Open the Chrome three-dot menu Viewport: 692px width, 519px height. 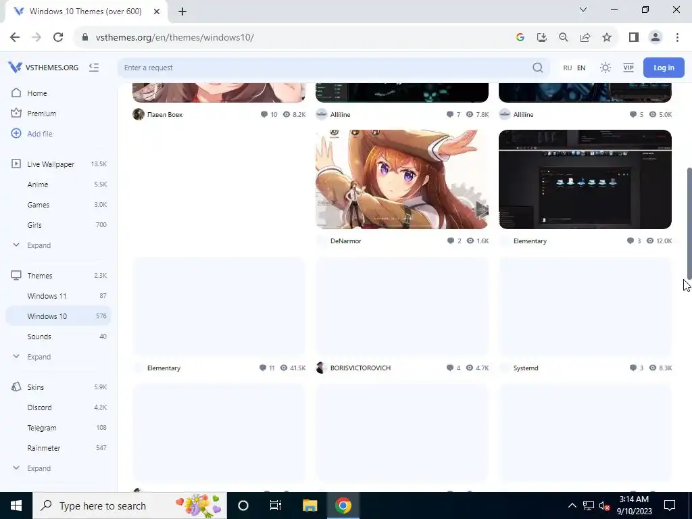(677, 37)
